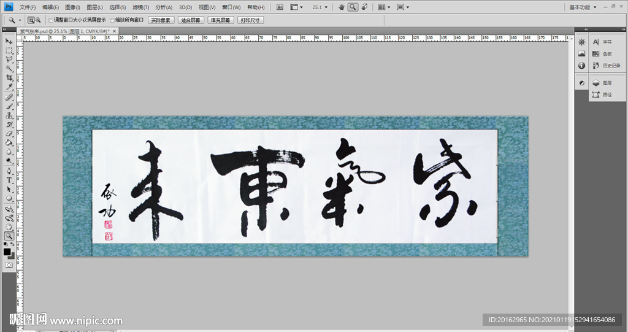The height and width of the screenshot is (332, 628).
Task: Select the Path Selection tool
Action: click(x=9, y=190)
